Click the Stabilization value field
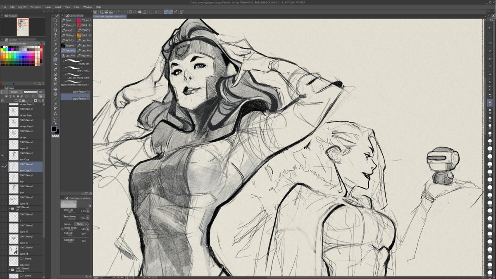This screenshot has height=279, width=496. [83, 241]
